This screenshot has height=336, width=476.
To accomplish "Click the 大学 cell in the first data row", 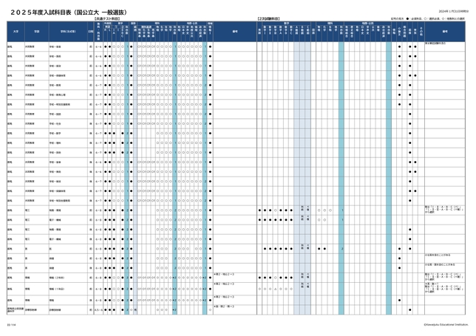I will [10, 45].
